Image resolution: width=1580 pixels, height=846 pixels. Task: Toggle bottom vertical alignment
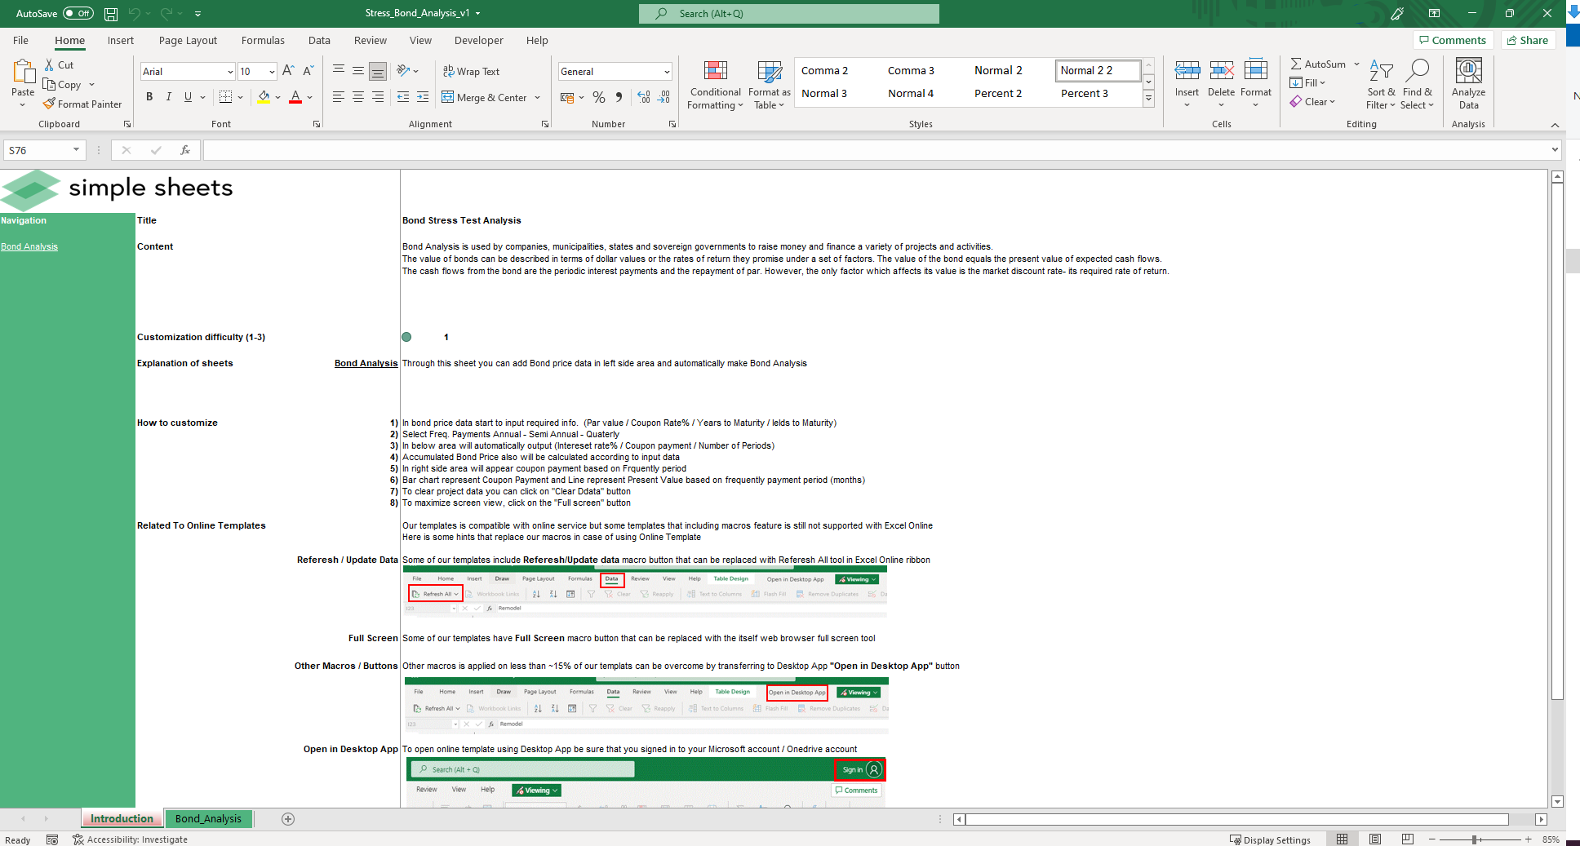click(378, 72)
